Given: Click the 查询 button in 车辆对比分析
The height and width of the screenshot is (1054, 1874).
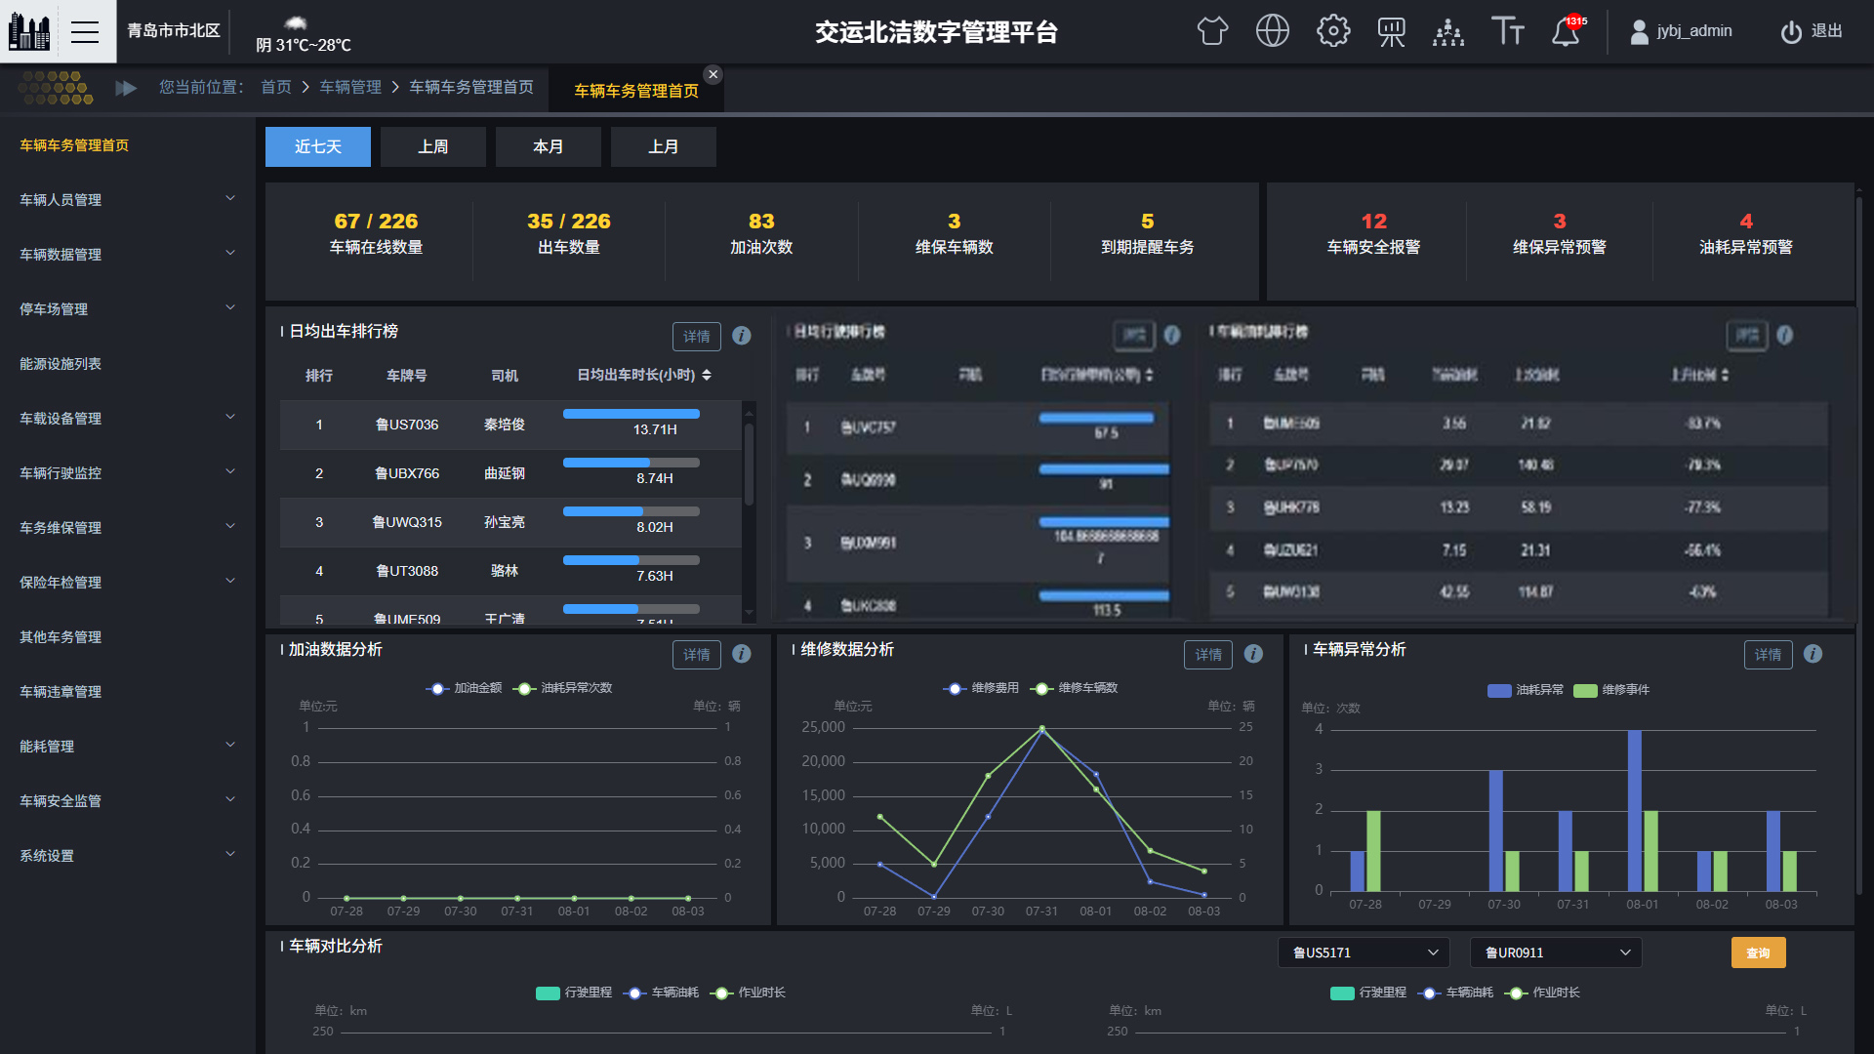Looking at the screenshot, I should point(1758,952).
